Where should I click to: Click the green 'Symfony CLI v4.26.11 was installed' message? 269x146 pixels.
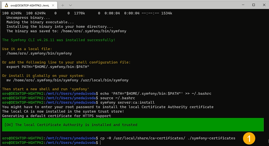click(59, 40)
